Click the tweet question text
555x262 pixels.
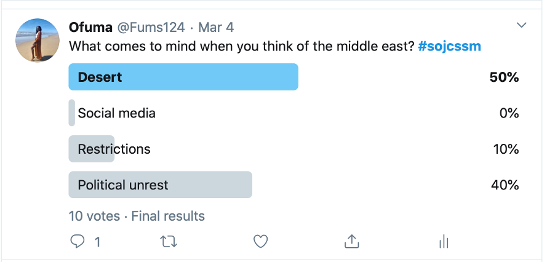240,46
